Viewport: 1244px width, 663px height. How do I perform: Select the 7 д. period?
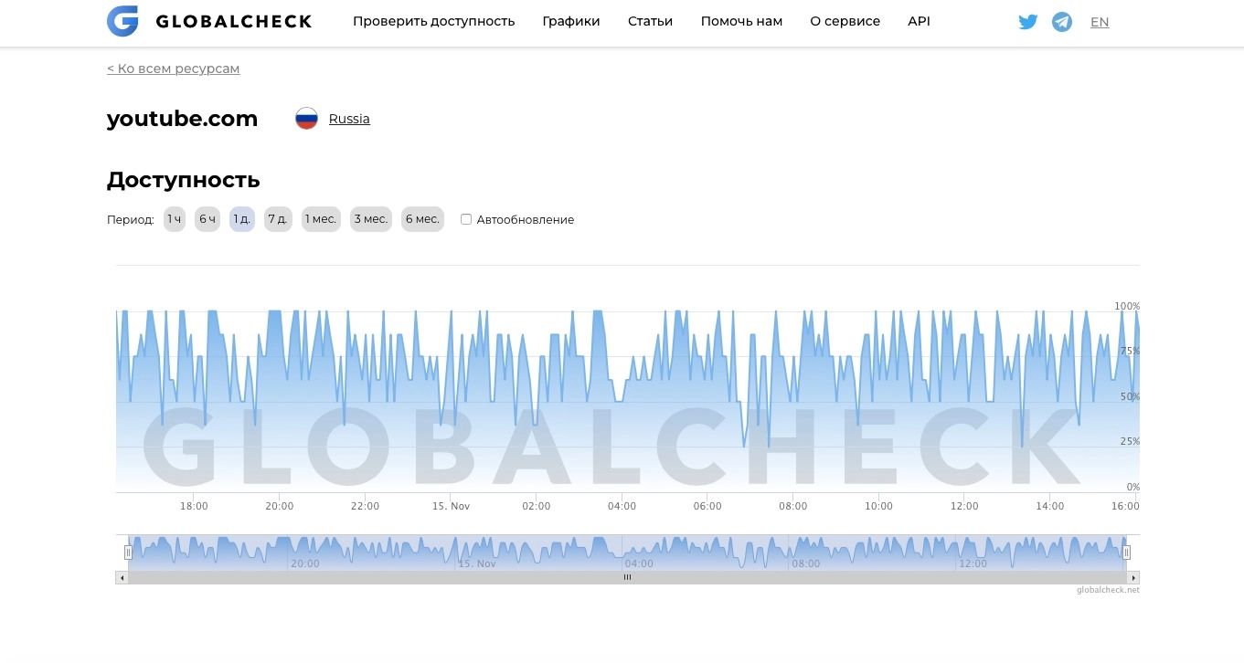click(x=278, y=219)
